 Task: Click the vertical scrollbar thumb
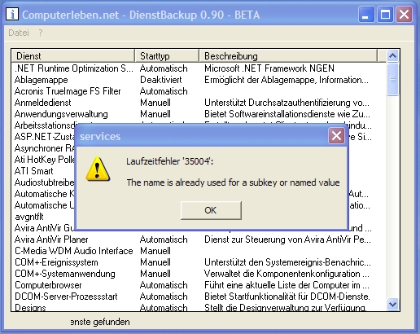[x=392, y=80]
